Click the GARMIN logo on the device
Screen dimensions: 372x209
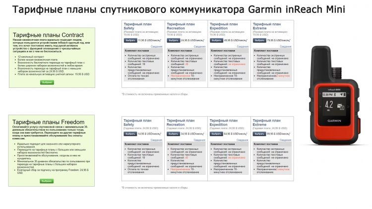click(x=334, y=121)
